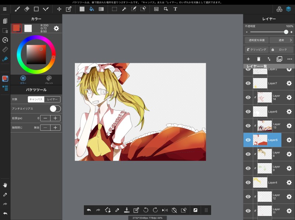Toggle the anti-aliasing switch

click(x=55, y=109)
